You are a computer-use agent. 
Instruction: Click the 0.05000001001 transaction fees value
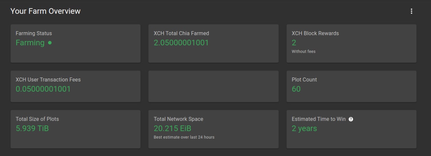[x=43, y=89]
